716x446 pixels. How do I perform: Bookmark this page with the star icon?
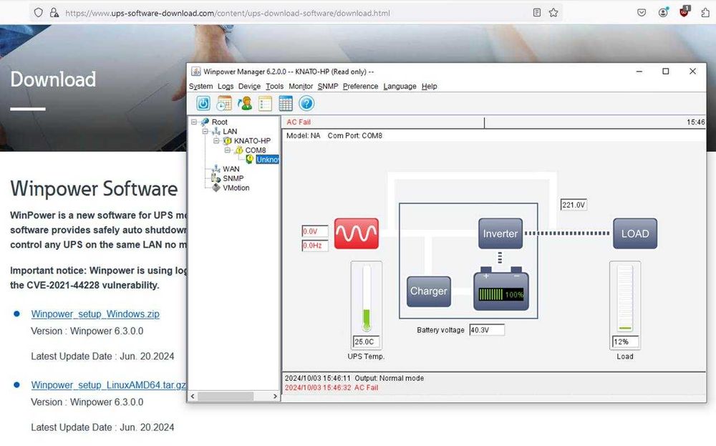[x=553, y=13]
